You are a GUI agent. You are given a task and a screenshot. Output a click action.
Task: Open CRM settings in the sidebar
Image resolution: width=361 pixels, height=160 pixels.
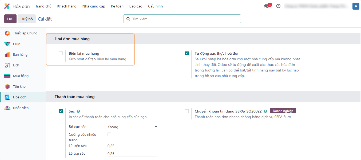tap(17, 44)
